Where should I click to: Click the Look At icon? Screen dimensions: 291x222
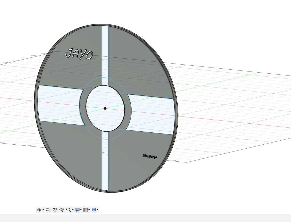coord(48,210)
